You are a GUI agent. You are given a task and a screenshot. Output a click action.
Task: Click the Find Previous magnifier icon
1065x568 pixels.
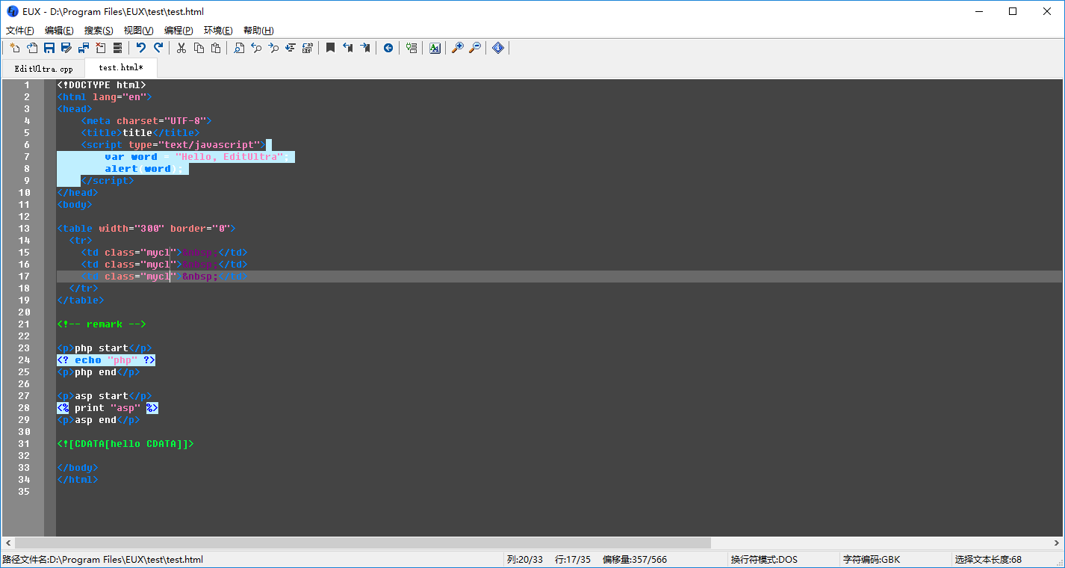point(256,48)
